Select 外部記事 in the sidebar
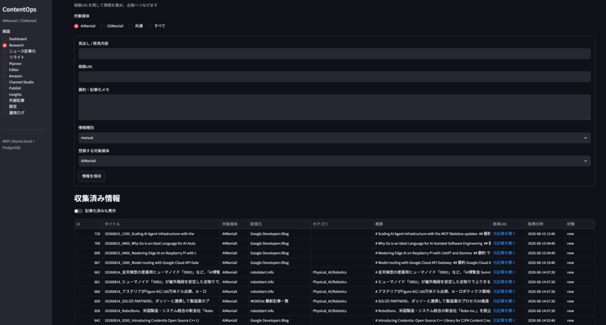Viewport: 606px width, 325px height. [14, 101]
